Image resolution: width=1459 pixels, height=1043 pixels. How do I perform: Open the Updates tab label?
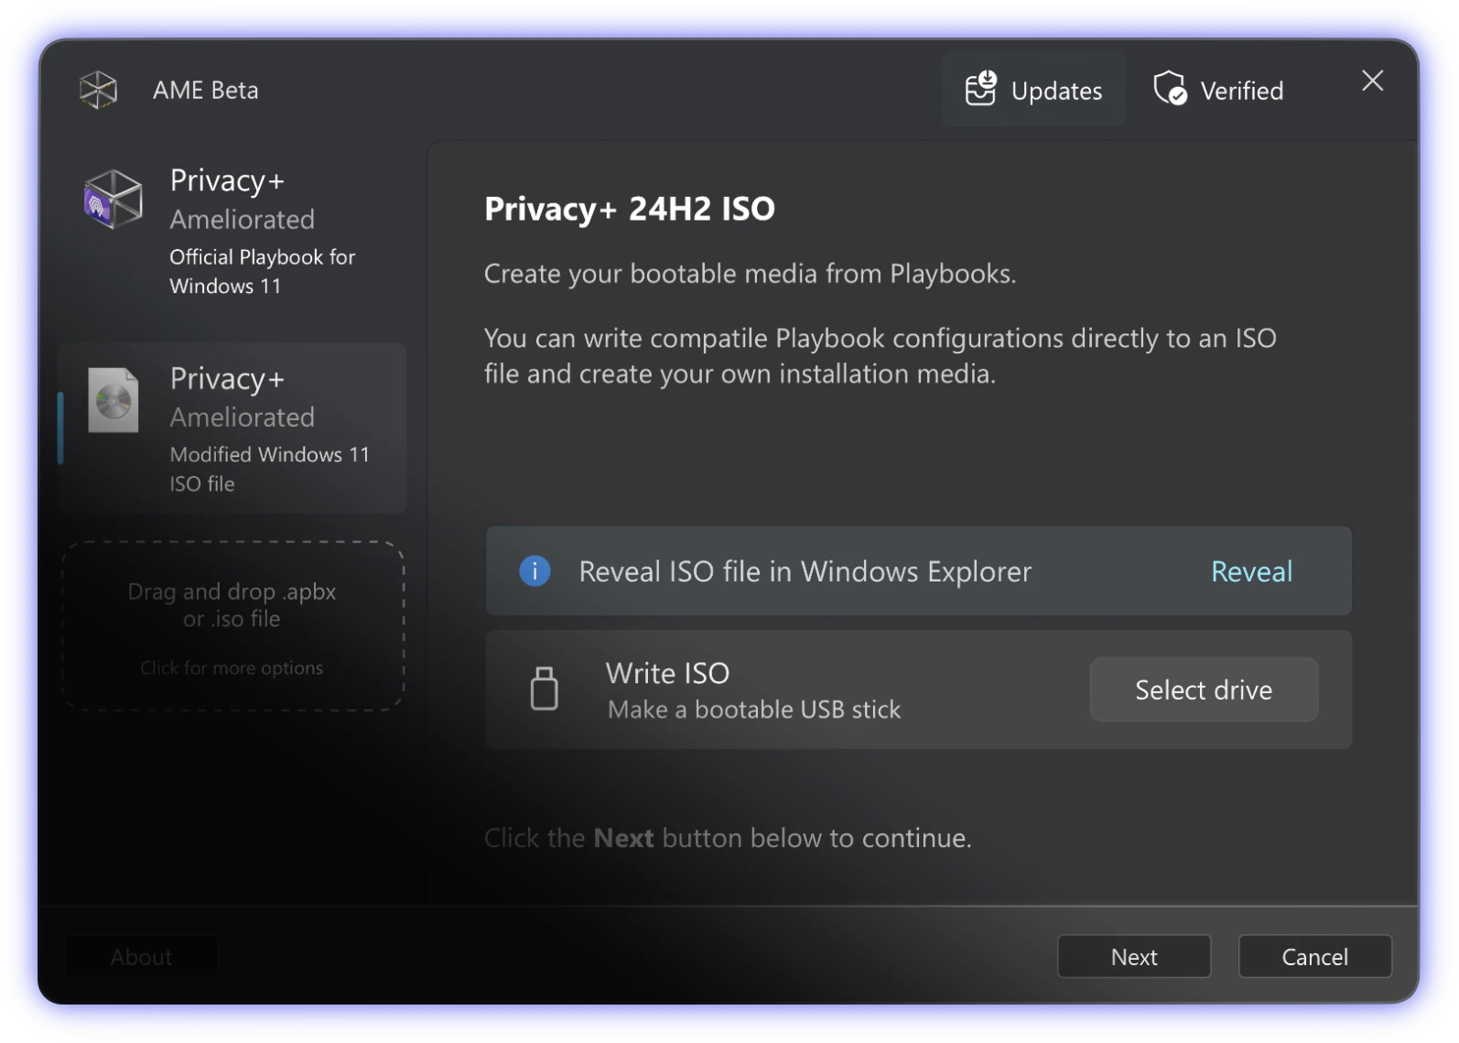pyautogui.click(x=1056, y=91)
